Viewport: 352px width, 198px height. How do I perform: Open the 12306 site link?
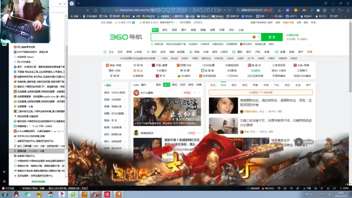(x=208, y=65)
